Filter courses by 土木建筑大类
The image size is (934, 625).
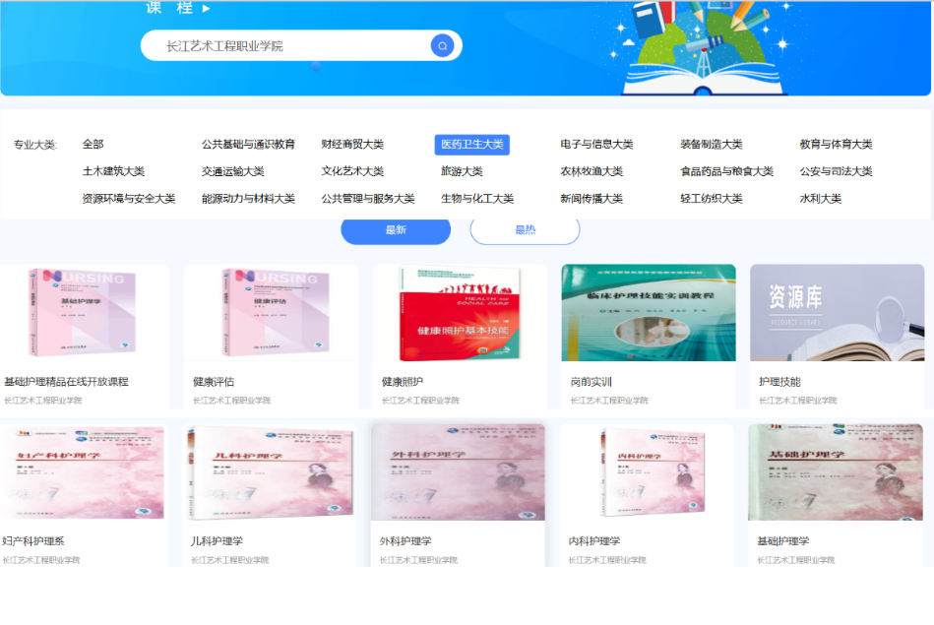pyautogui.click(x=113, y=171)
